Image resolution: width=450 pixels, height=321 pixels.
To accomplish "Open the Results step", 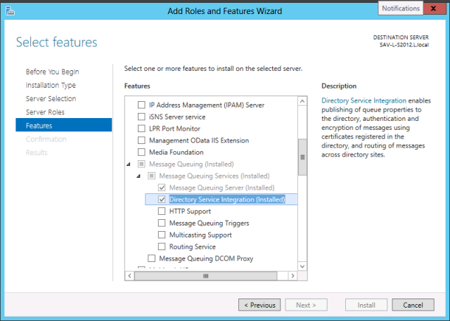I will coord(37,152).
